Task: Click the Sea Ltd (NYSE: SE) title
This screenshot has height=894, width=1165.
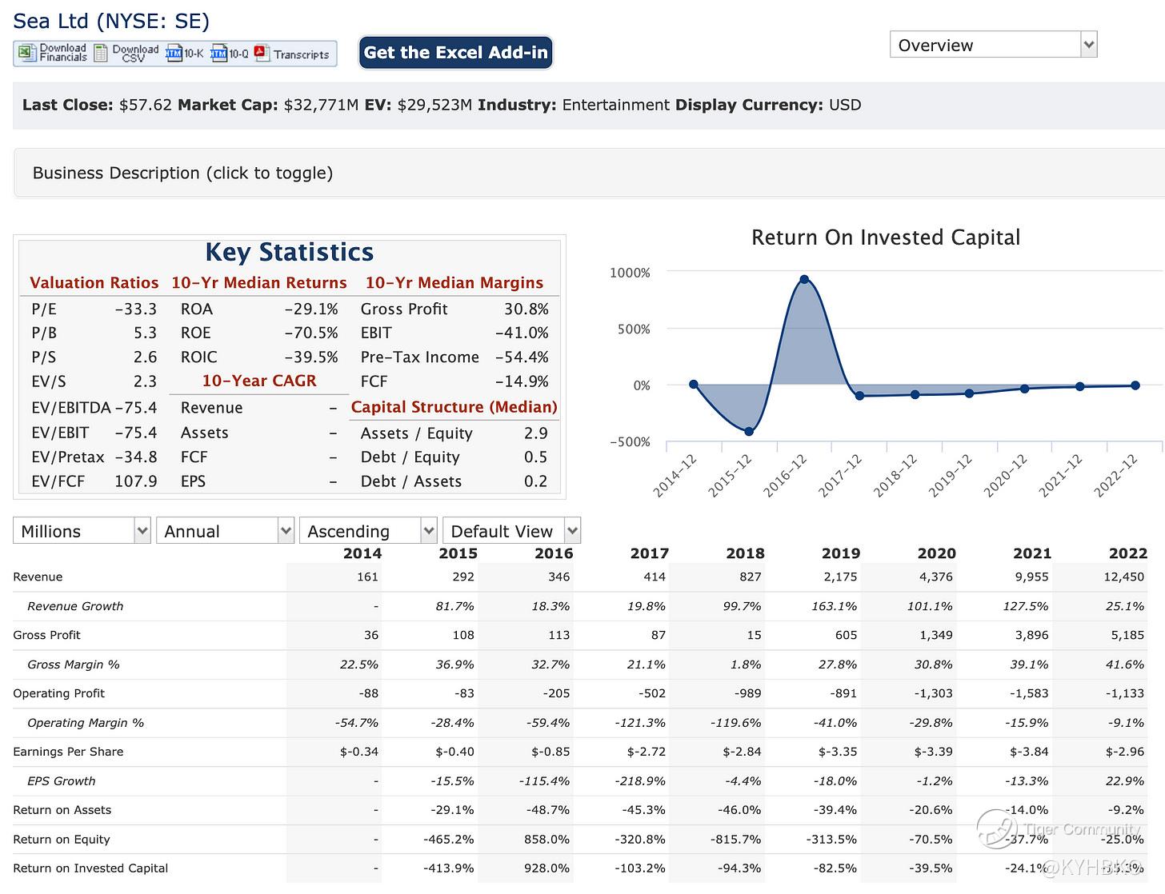Action: pyautogui.click(x=111, y=21)
